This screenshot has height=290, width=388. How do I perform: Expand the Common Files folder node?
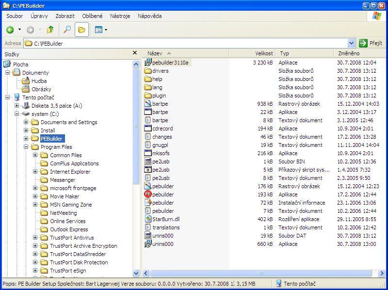[x=35, y=155]
